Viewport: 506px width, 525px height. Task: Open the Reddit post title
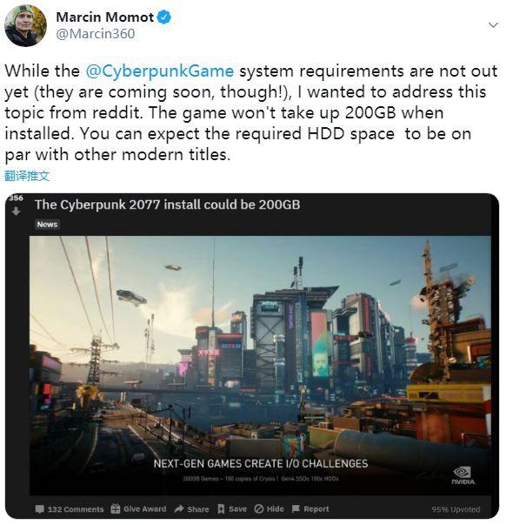(x=167, y=205)
